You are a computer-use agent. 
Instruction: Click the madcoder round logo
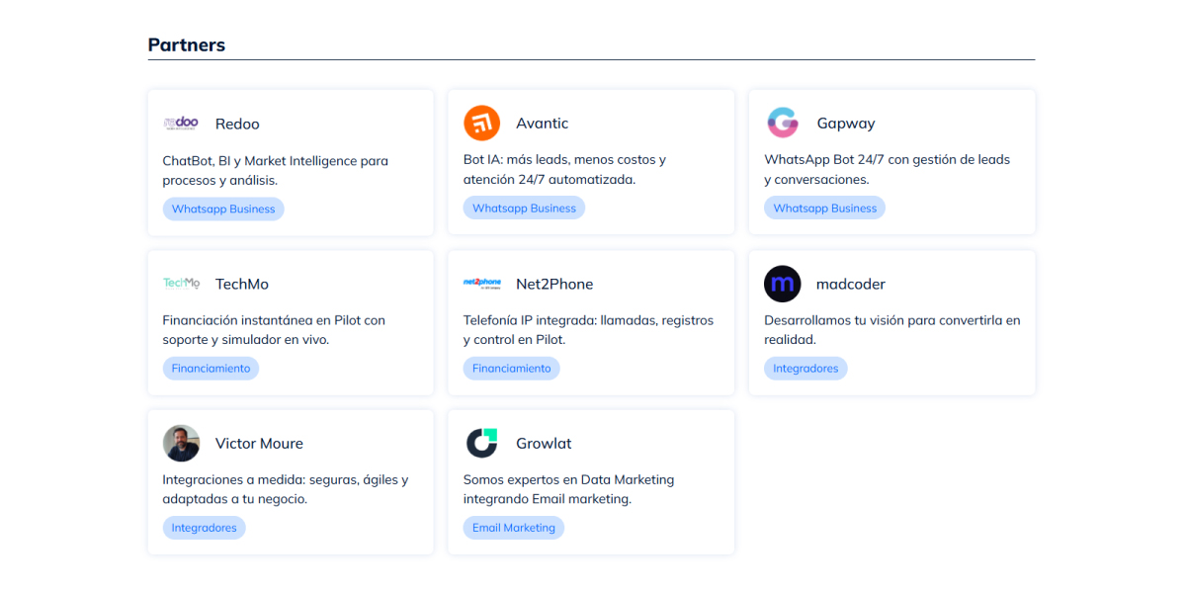pyautogui.click(x=783, y=284)
